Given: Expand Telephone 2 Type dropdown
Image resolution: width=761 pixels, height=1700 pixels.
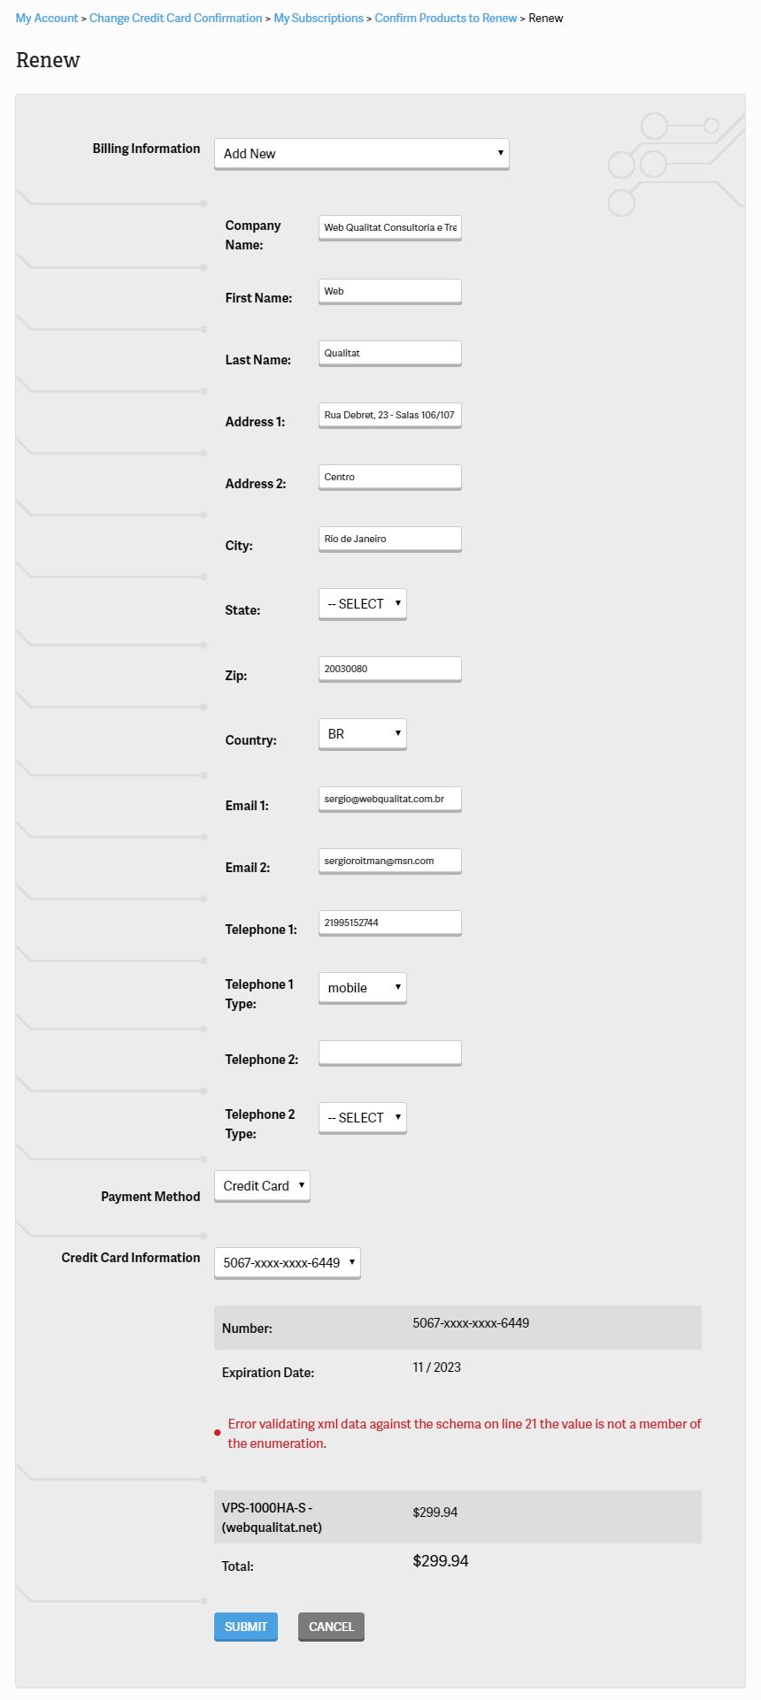Looking at the screenshot, I should (x=362, y=1118).
